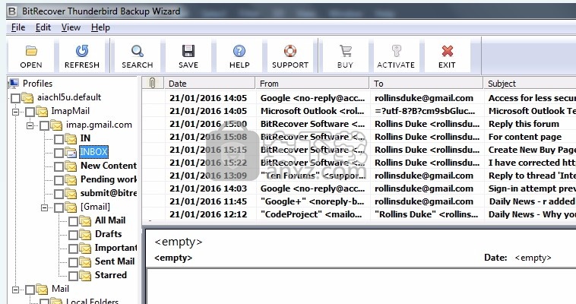Click the BitRecover app title icon
This screenshot has width=576, height=304.
click(12, 11)
